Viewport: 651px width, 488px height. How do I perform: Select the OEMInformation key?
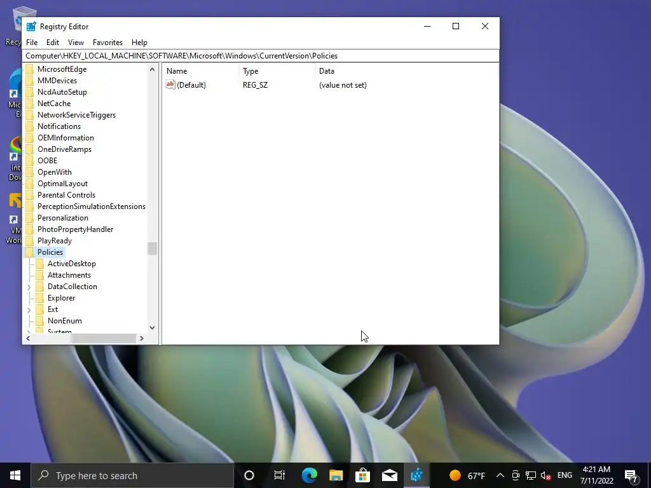coord(65,138)
